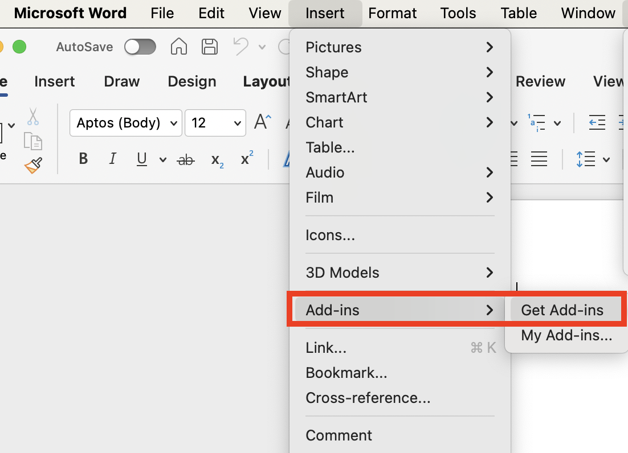Screen dimensions: 628x453
Task: Click the Home icon in title bar
Action: pyautogui.click(x=179, y=47)
